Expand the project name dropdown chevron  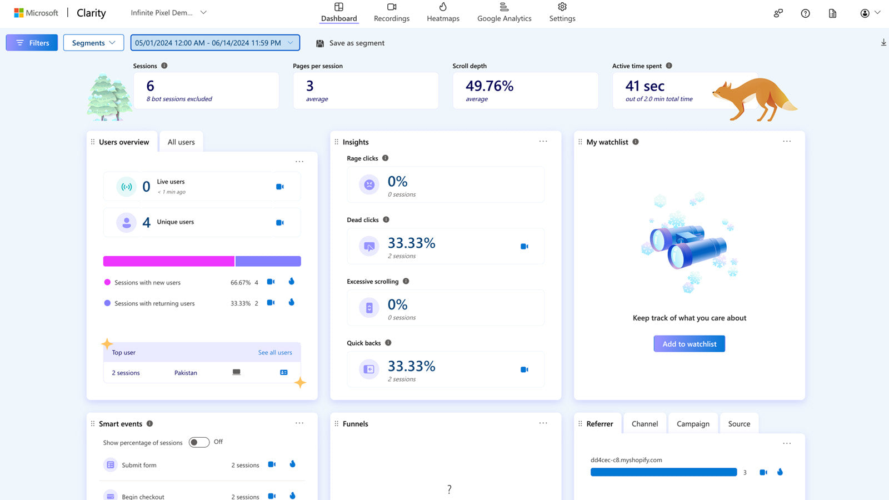click(203, 12)
